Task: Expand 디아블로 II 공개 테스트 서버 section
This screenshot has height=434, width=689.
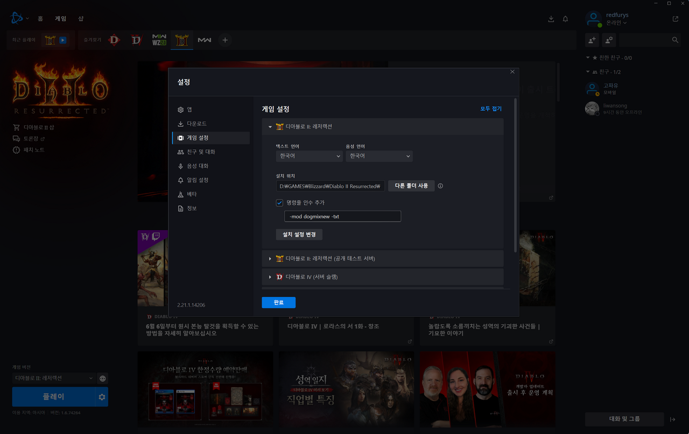Action: point(382,259)
